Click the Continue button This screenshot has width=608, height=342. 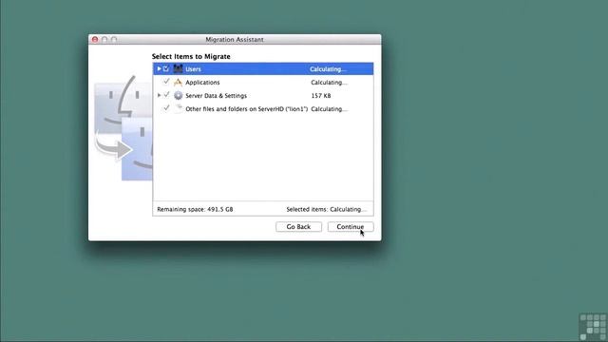[x=351, y=227]
